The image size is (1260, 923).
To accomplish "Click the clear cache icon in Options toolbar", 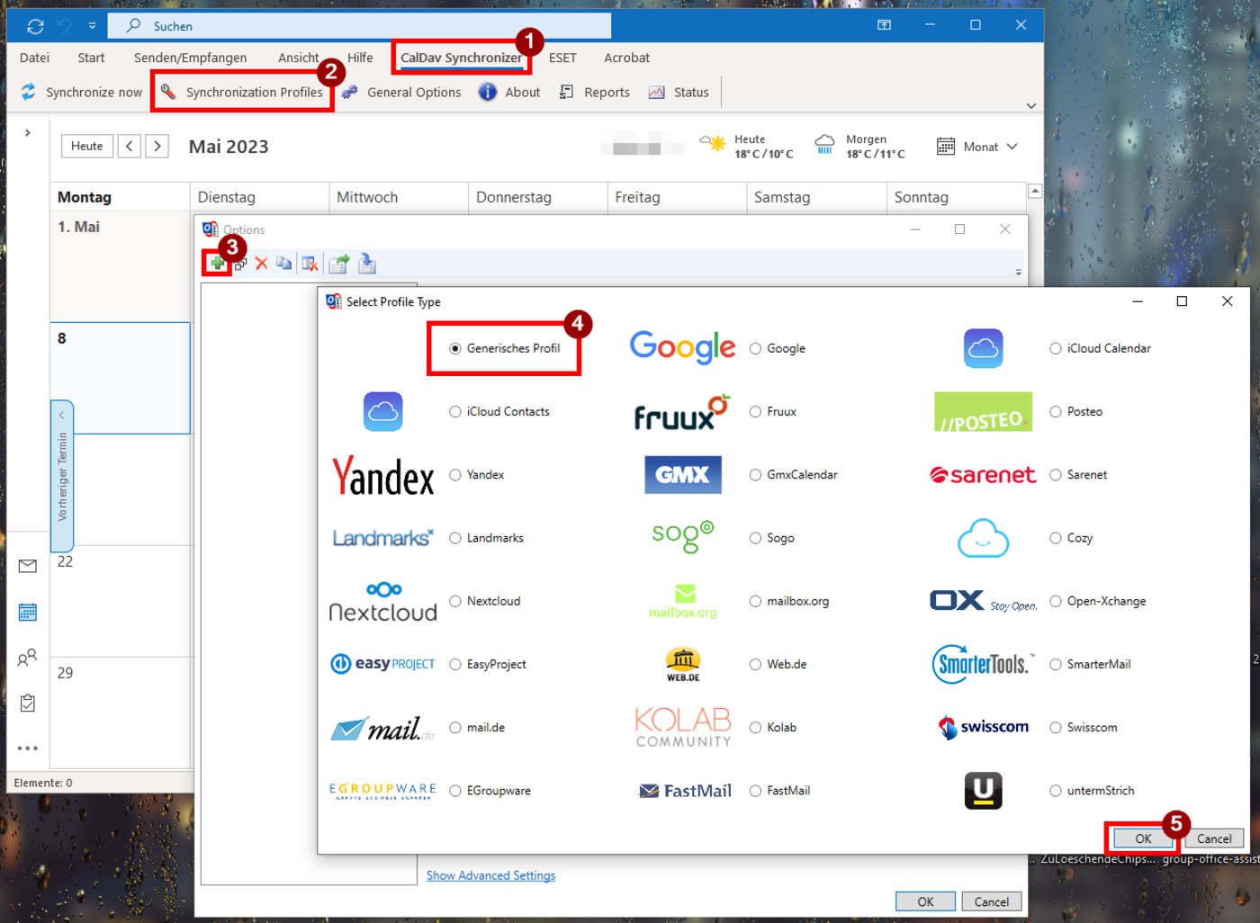I will click(310, 264).
